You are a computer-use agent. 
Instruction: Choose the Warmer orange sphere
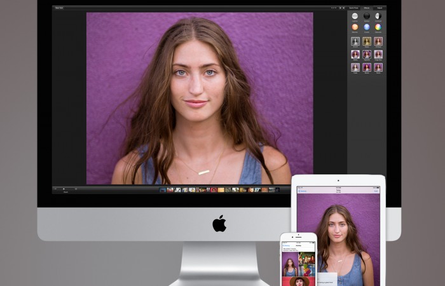tap(355, 27)
